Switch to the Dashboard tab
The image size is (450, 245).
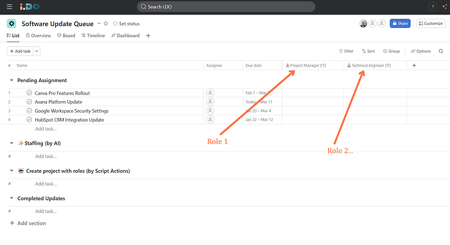point(125,36)
